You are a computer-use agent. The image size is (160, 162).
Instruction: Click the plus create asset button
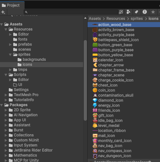[3, 12]
